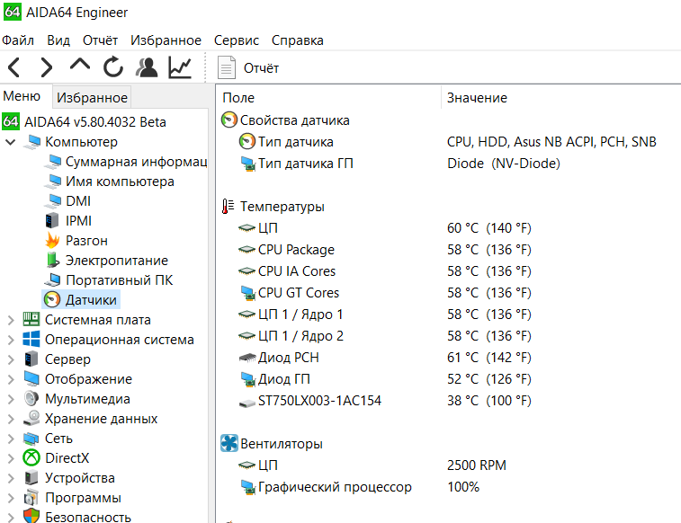The width and height of the screenshot is (681, 523).
Task: Click the DMI tree icon
Action: point(52,201)
